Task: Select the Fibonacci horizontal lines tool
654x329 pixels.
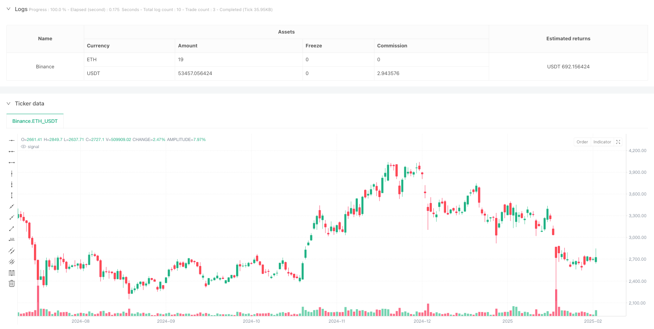Action: tap(12, 273)
